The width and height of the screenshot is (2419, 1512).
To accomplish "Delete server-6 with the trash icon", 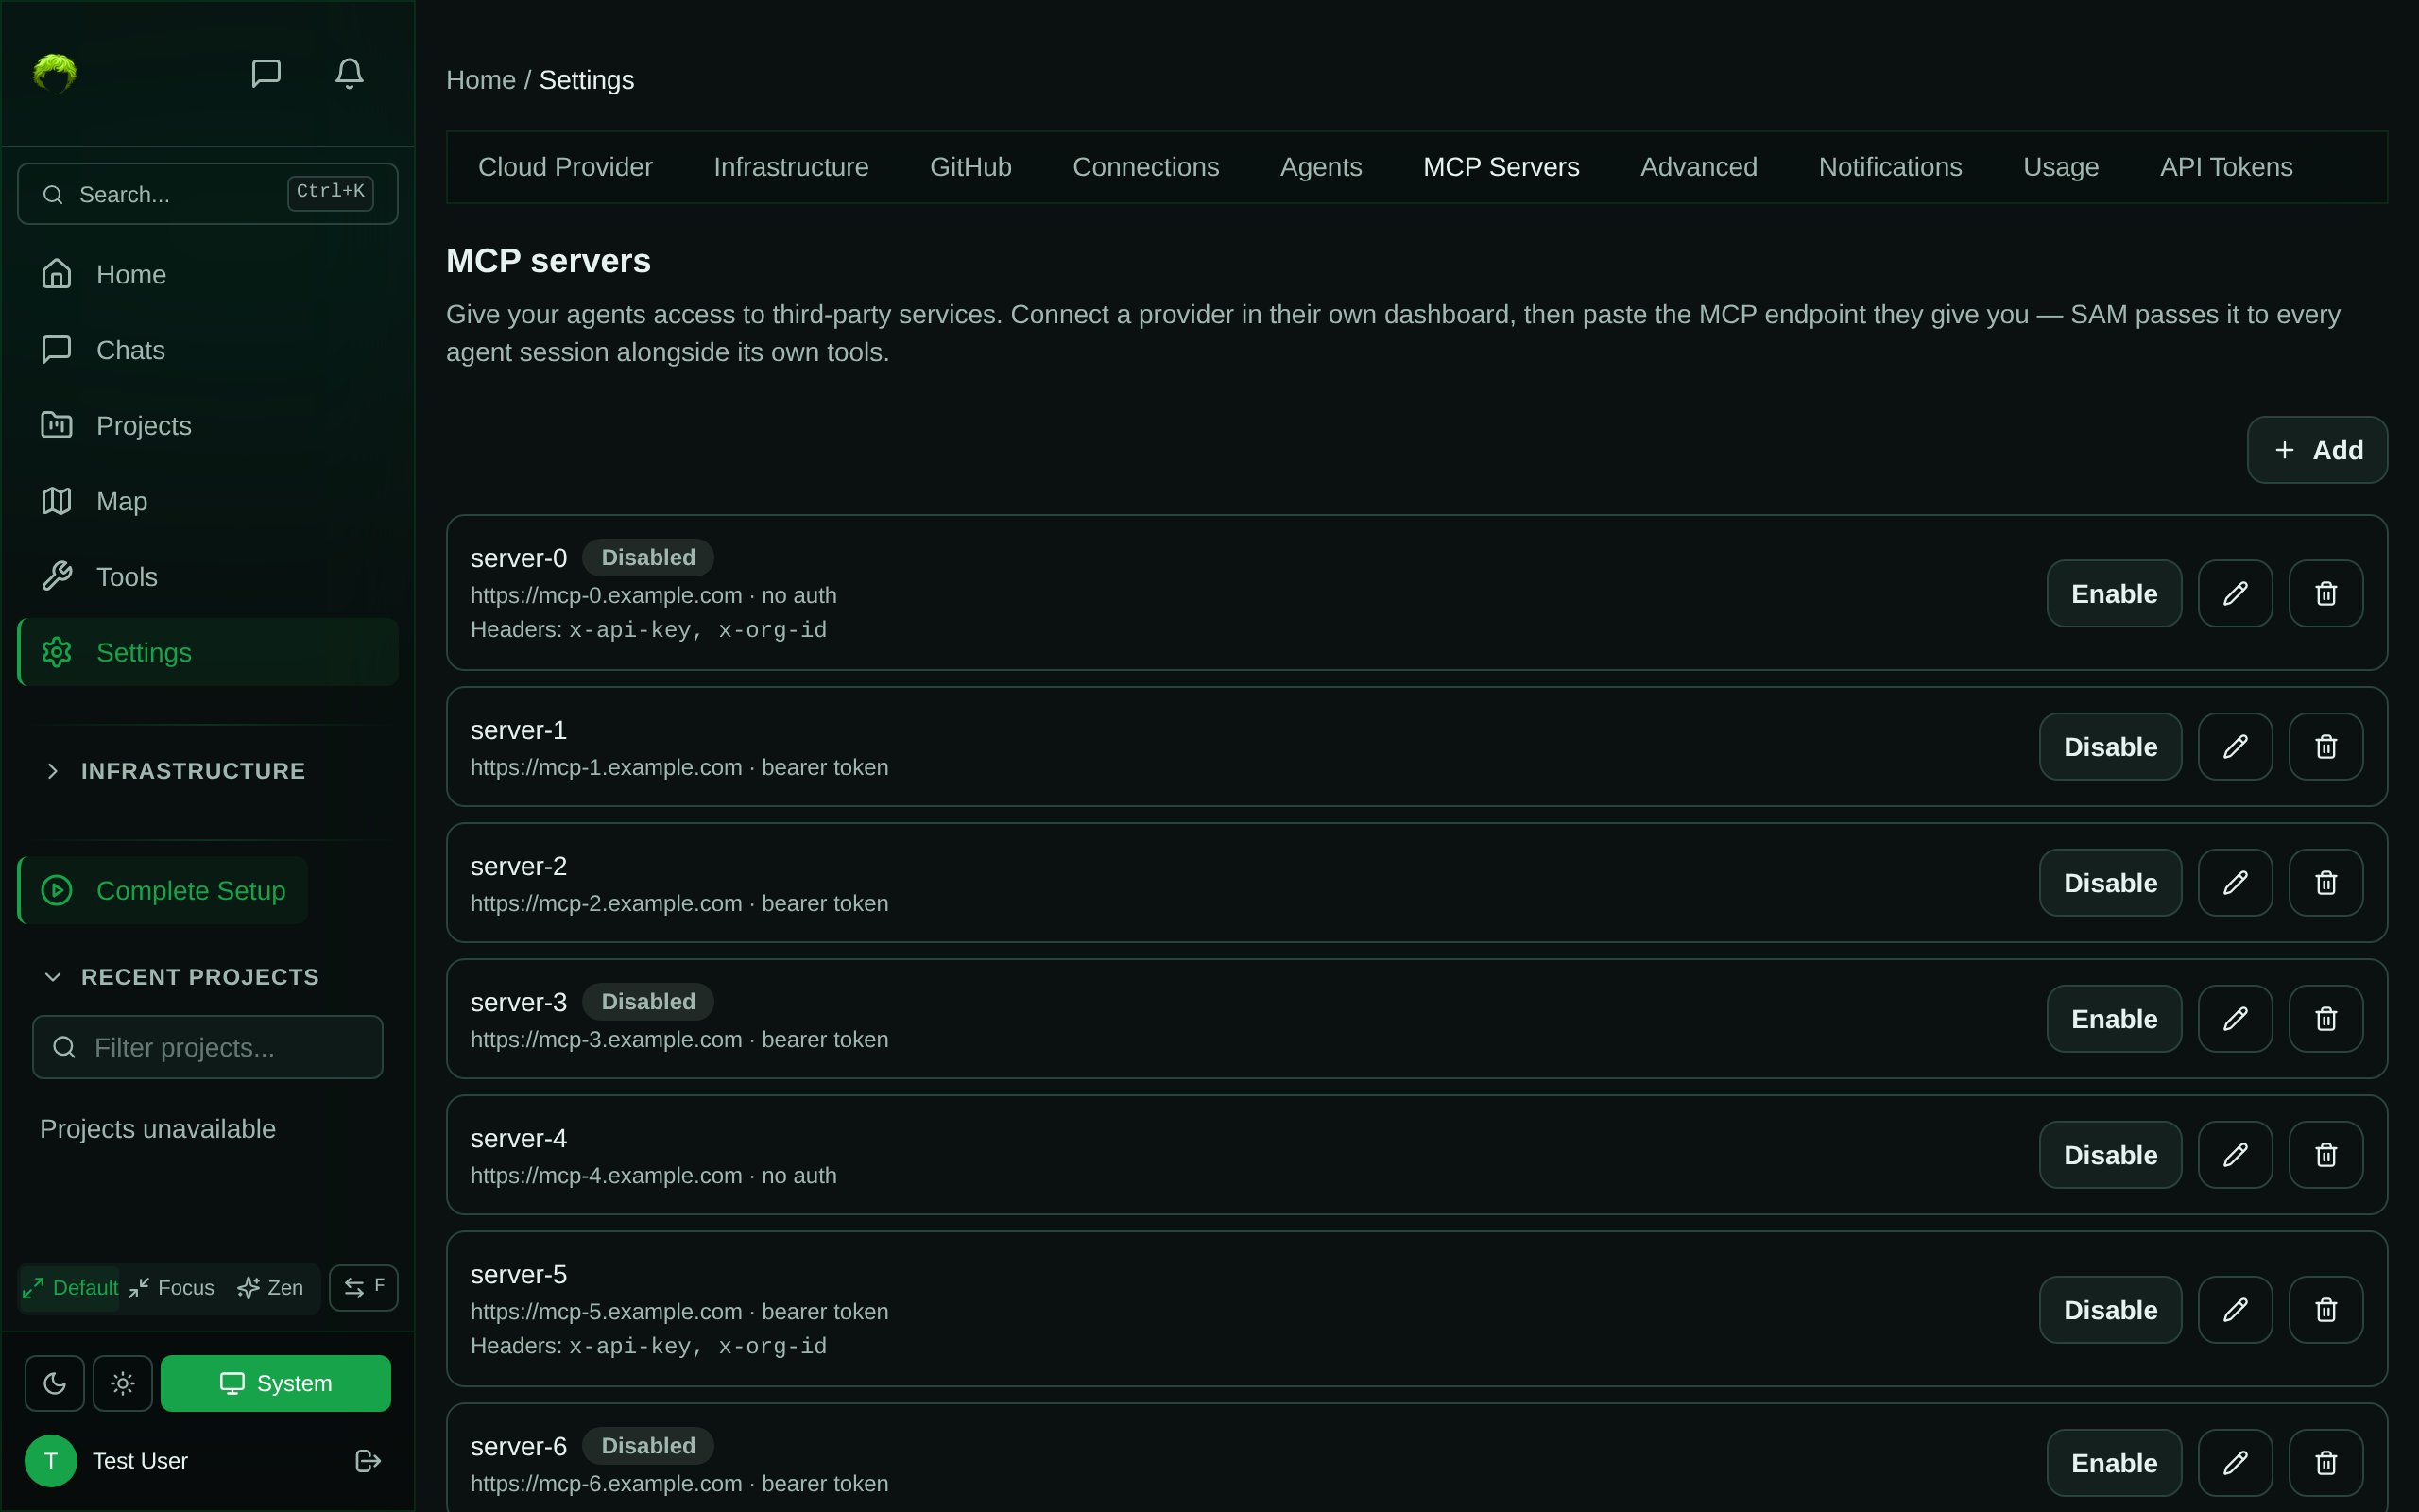I will 2326,1463.
